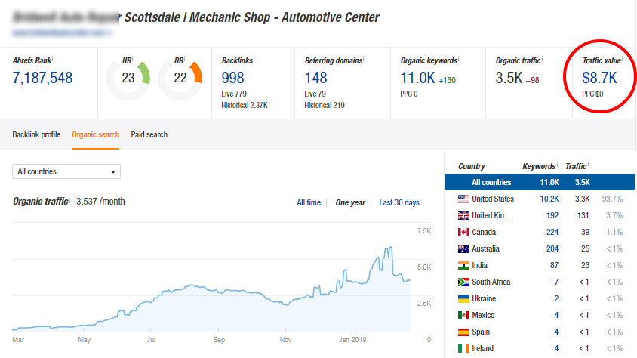Open the All countries dropdown
Viewport: 637px width, 358px height.
(66, 171)
